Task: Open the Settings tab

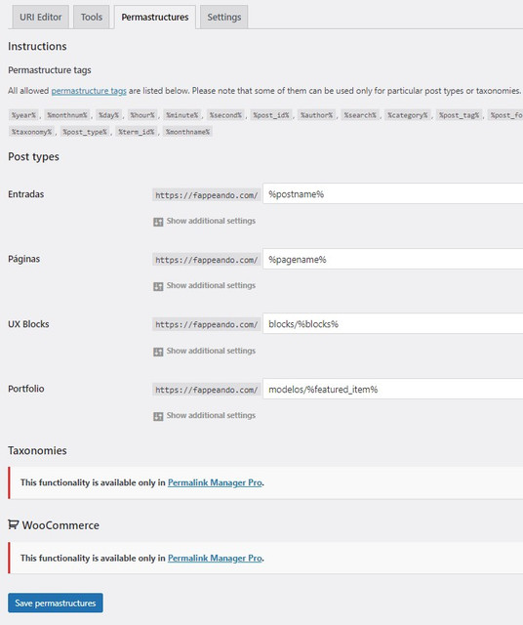Action: click(224, 18)
